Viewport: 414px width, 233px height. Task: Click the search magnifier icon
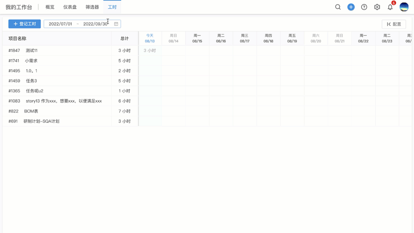coord(338,7)
